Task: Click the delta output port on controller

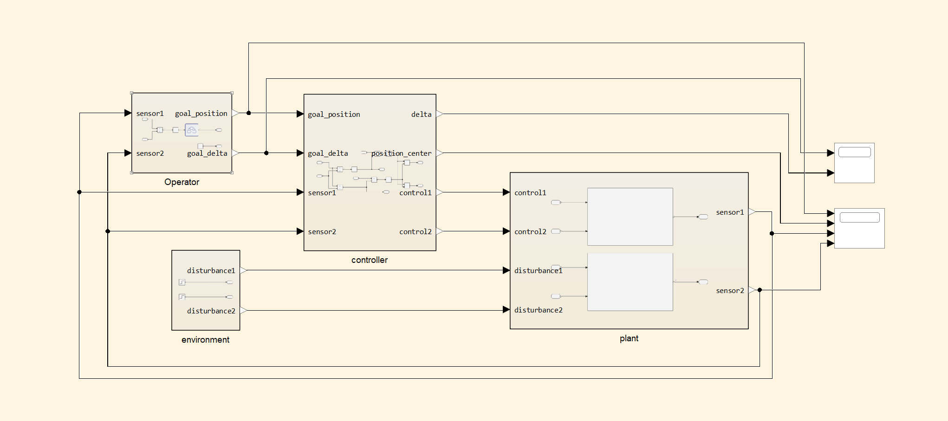Action: tap(439, 114)
